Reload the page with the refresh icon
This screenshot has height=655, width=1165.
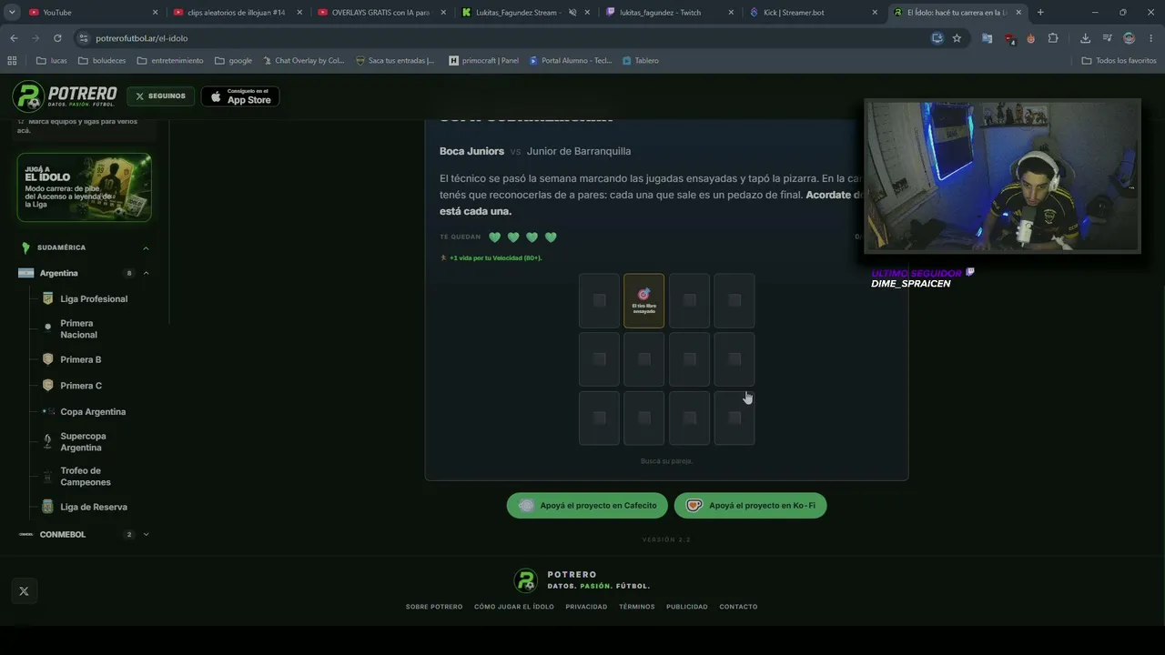tap(57, 38)
